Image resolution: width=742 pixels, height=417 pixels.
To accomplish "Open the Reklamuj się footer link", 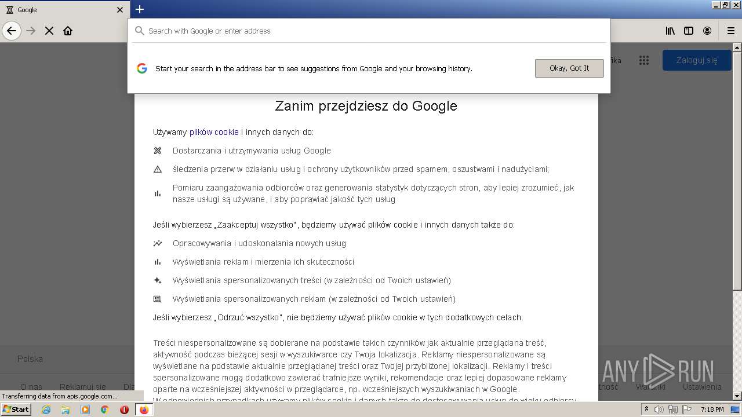I will coord(83,387).
